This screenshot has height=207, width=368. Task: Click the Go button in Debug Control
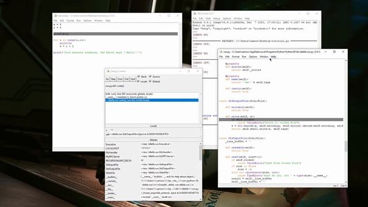click(x=108, y=79)
